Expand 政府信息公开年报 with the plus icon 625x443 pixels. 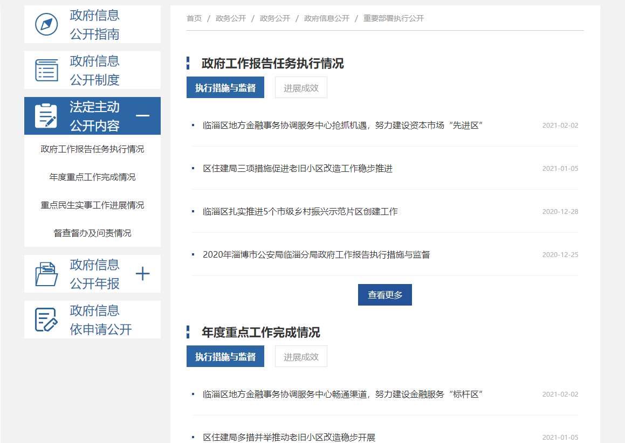click(142, 274)
